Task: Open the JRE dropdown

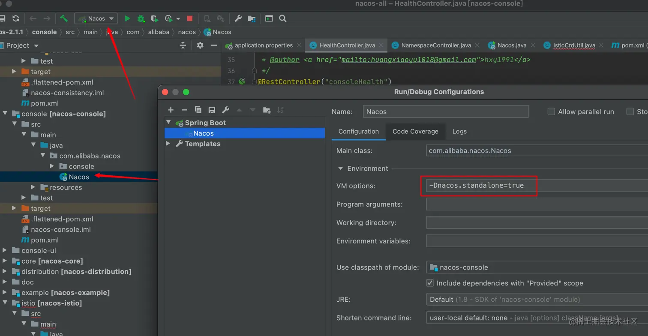Action: 537,299
